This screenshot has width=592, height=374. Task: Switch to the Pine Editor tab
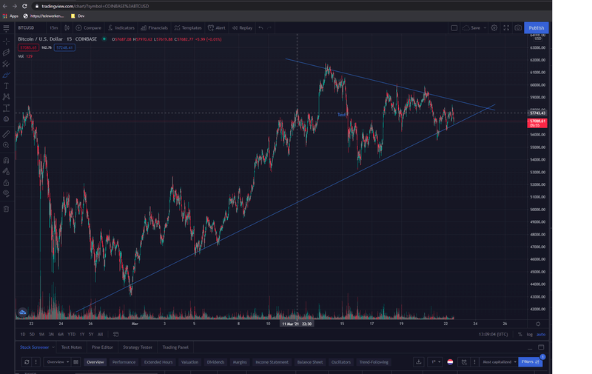click(x=102, y=347)
